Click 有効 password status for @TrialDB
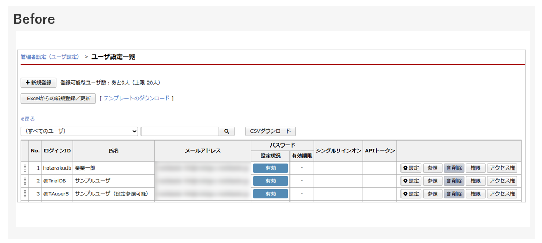542x243 pixels. [271, 181]
